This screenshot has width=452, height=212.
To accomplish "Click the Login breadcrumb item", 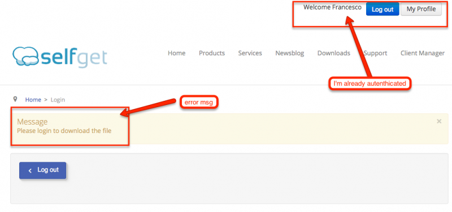I will [58, 100].
